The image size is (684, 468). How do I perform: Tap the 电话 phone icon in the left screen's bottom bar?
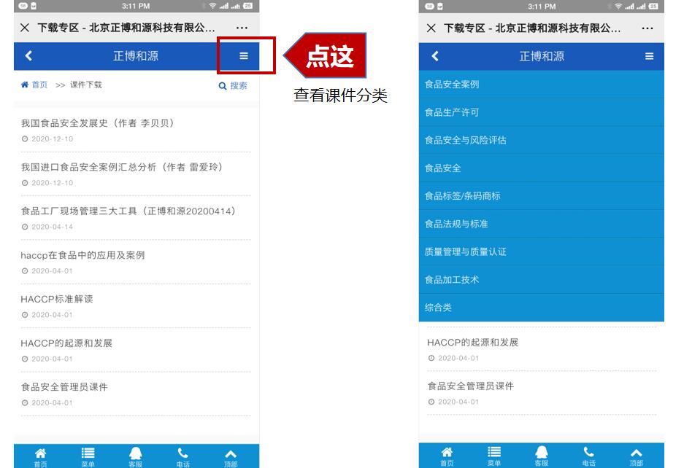click(182, 456)
